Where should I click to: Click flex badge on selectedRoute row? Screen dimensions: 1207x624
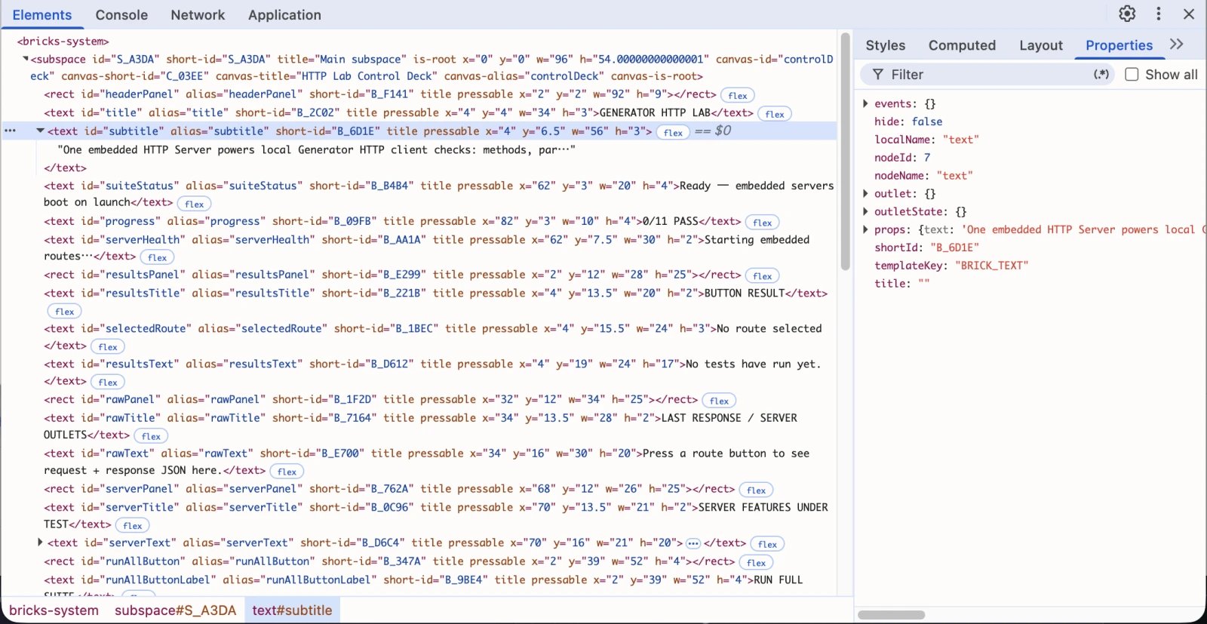pos(108,347)
